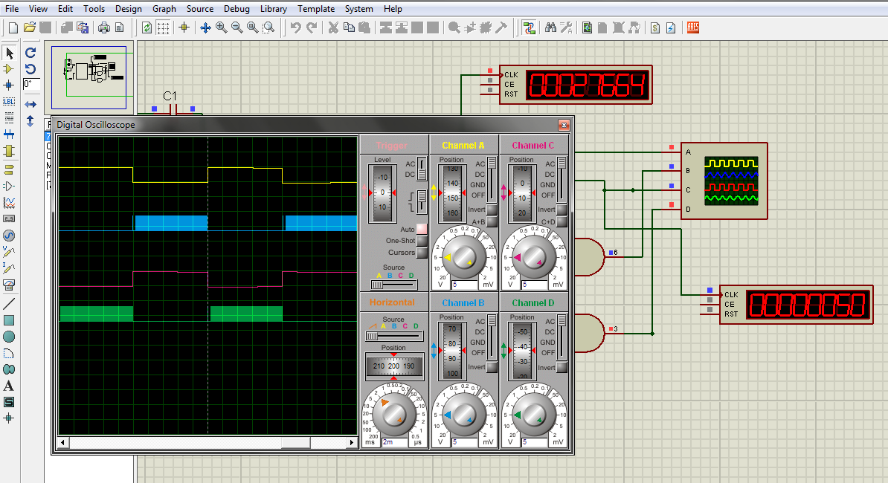Select the arrow selection mode tool
This screenshot has width=888, height=483.
(x=9, y=53)
